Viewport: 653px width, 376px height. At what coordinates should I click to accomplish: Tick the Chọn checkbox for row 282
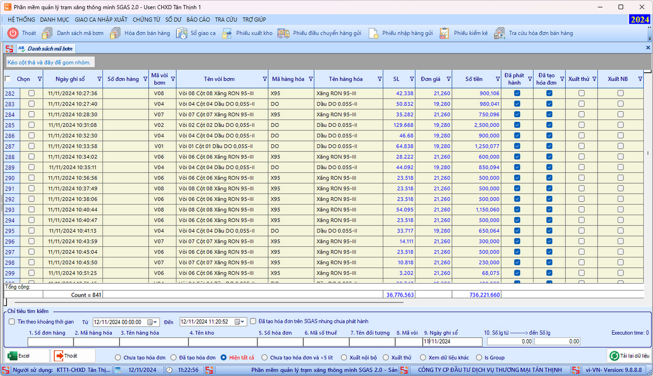32,93
